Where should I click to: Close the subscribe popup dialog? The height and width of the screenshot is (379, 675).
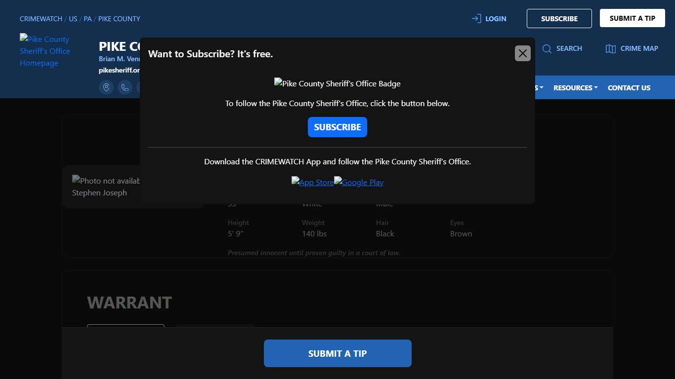tap(522, 53)
